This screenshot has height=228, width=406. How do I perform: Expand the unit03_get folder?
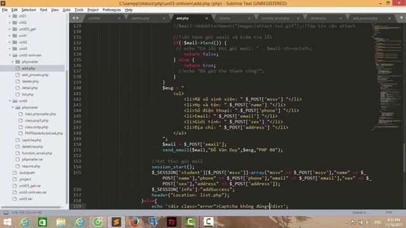pos(10,29)
